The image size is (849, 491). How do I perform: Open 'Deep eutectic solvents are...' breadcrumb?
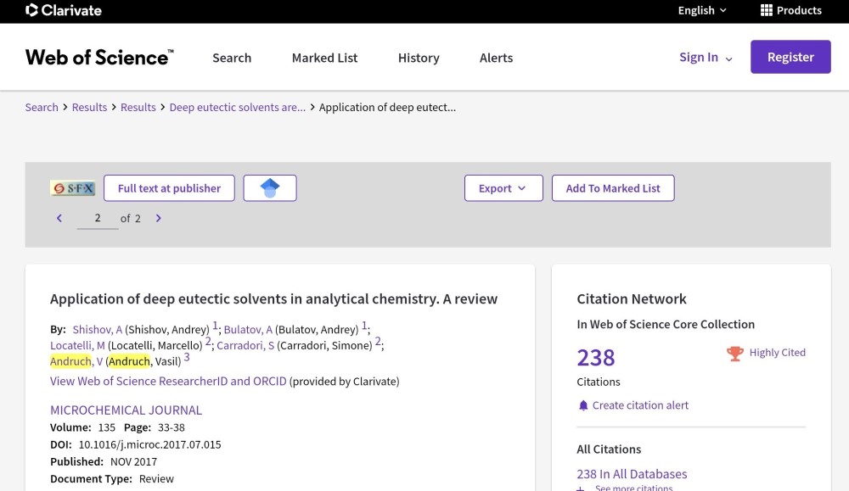237,107
